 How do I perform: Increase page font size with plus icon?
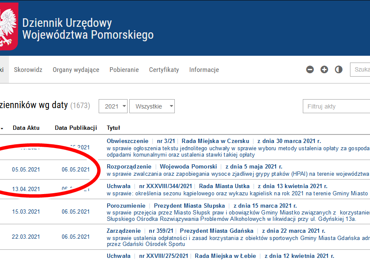click(324, 69)
